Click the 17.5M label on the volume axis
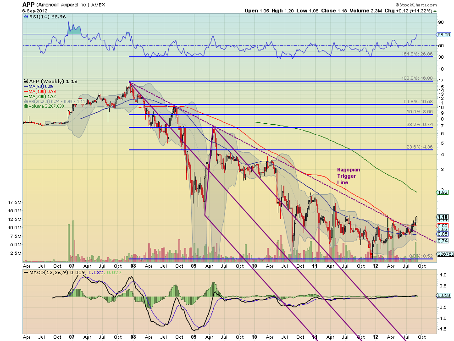454x341 pixels. pyautogui.click(x=15, y=202)
